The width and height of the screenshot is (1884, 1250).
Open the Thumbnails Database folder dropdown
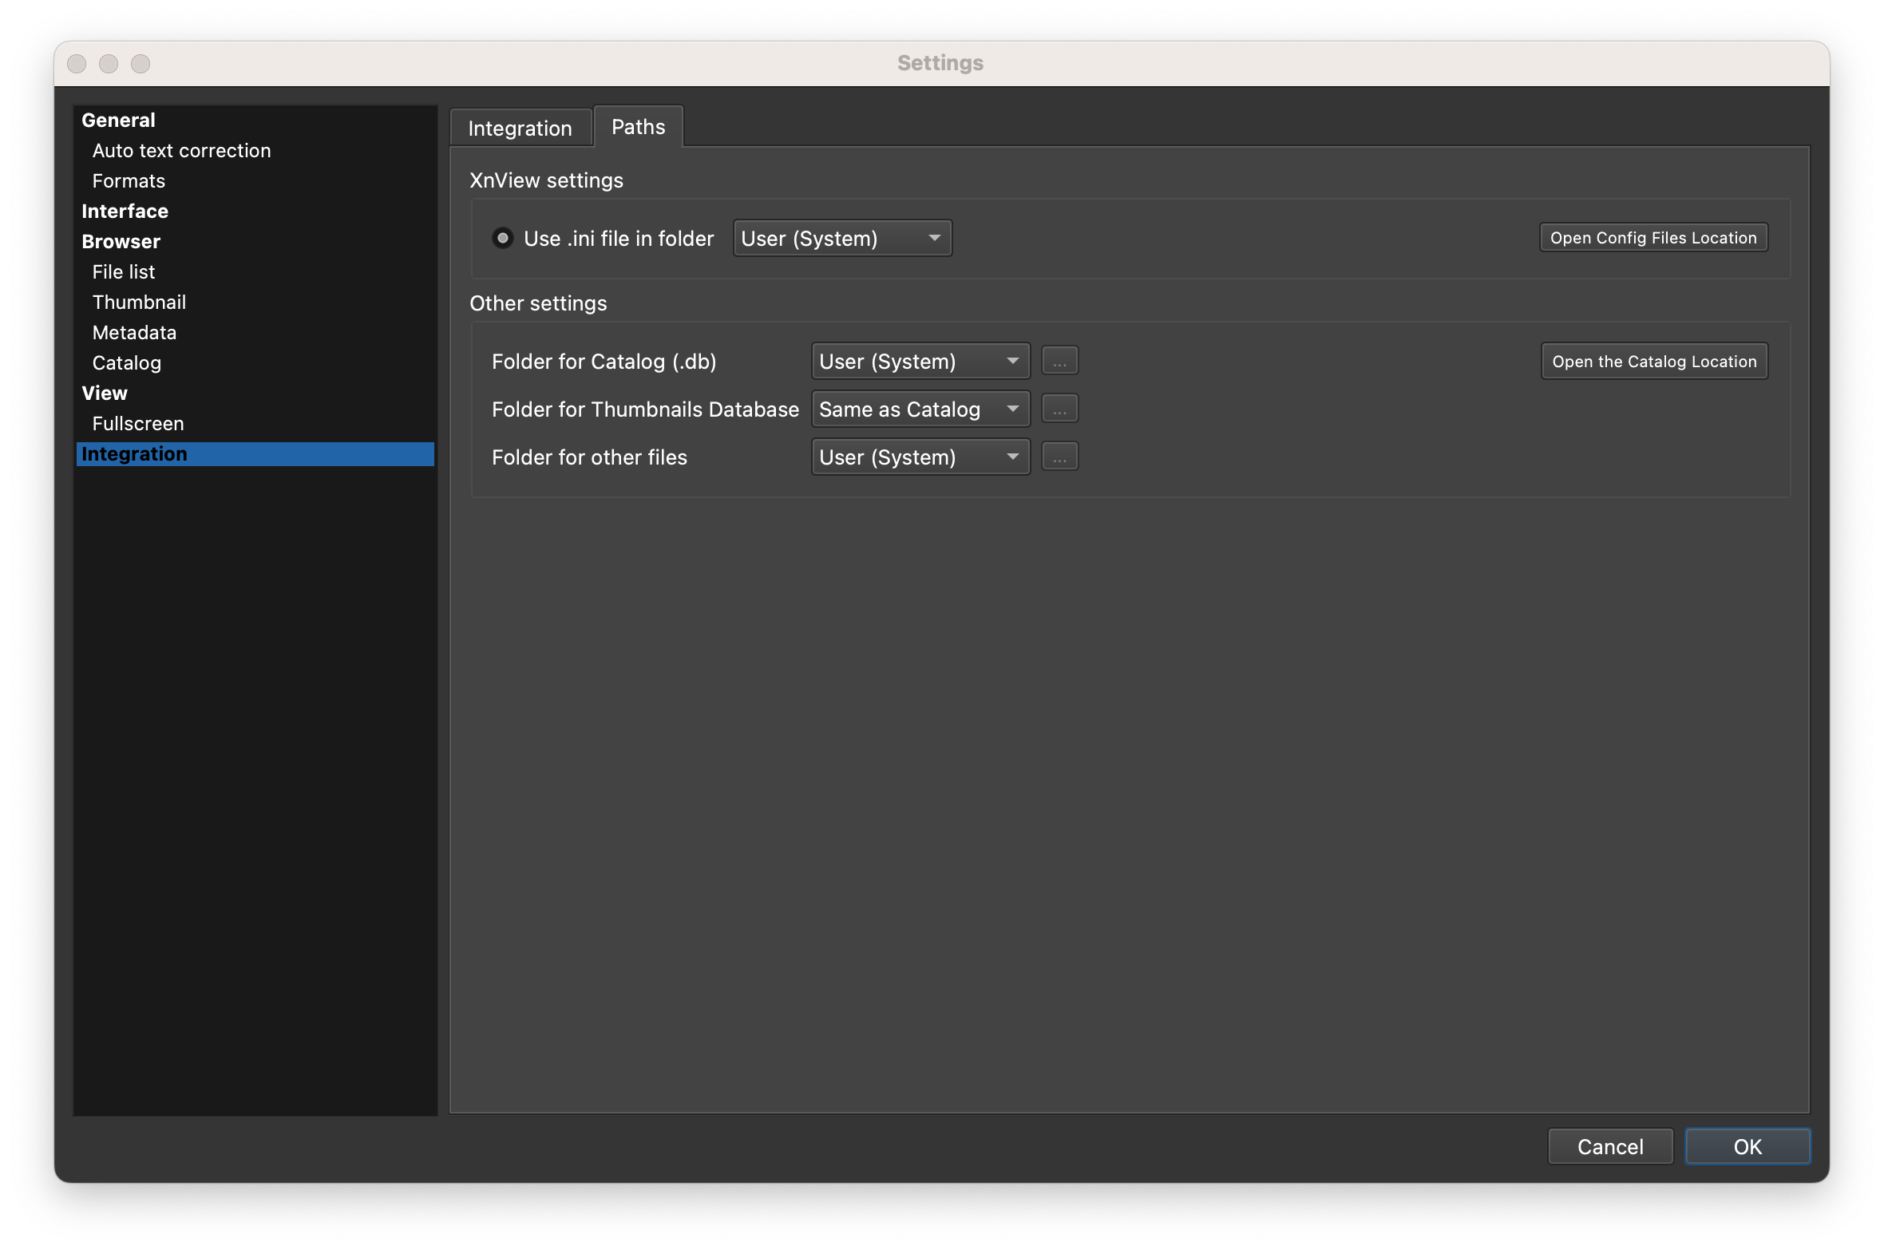920,409
